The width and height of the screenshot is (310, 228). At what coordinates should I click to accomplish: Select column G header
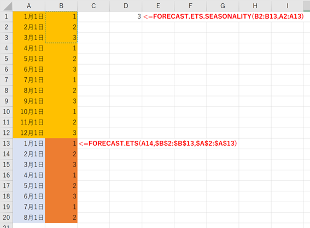click(x=223, y=5)
